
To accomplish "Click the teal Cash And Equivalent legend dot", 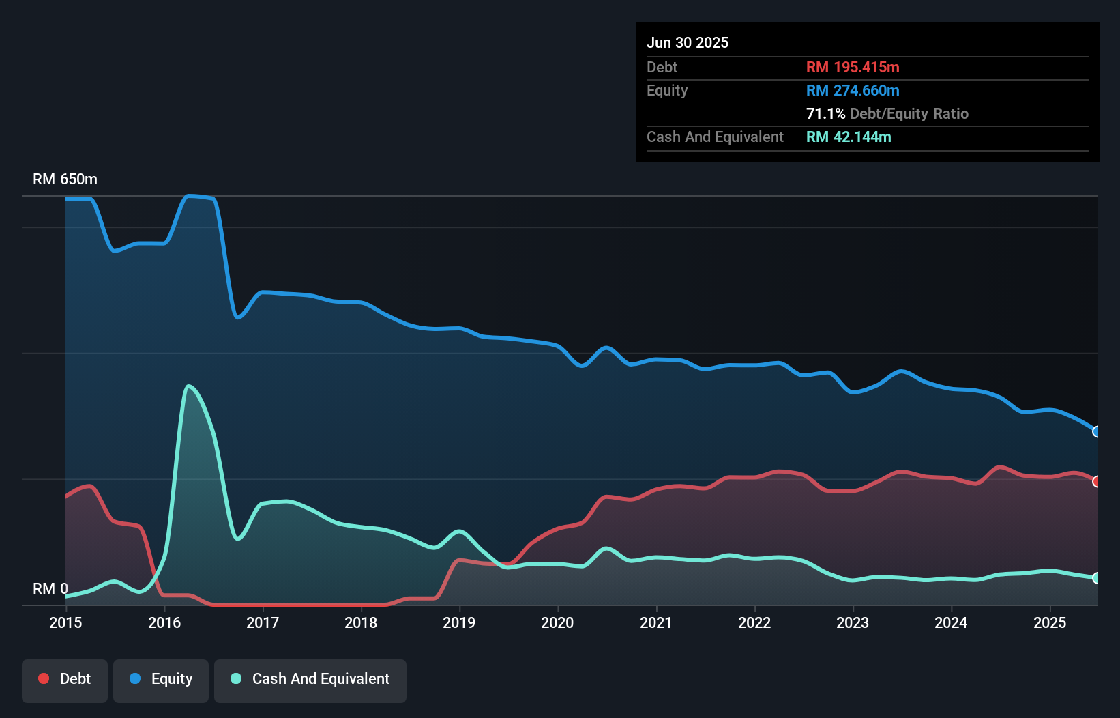I will coord(235,678).
